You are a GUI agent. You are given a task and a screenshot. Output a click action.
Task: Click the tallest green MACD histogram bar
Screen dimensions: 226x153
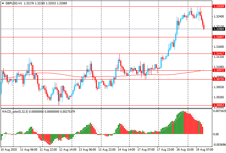(x=183, y=122)
